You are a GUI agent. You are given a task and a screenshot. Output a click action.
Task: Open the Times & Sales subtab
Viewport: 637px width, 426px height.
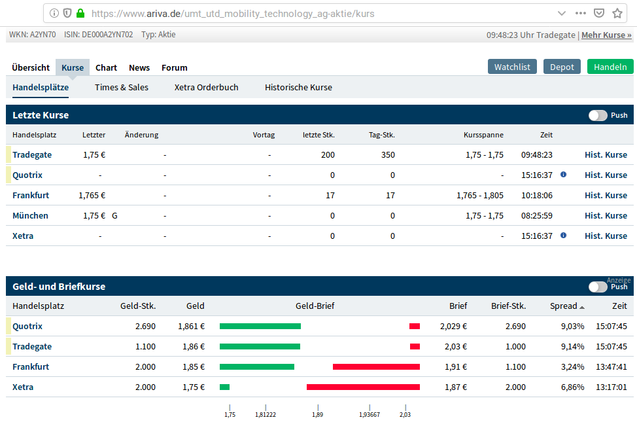click(x=121, y=87)
